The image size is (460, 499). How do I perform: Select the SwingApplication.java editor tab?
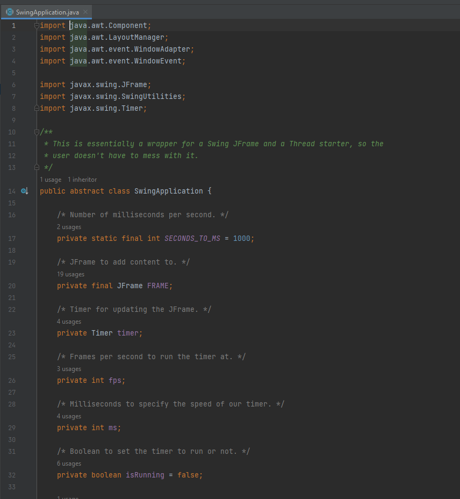point(46,12)
